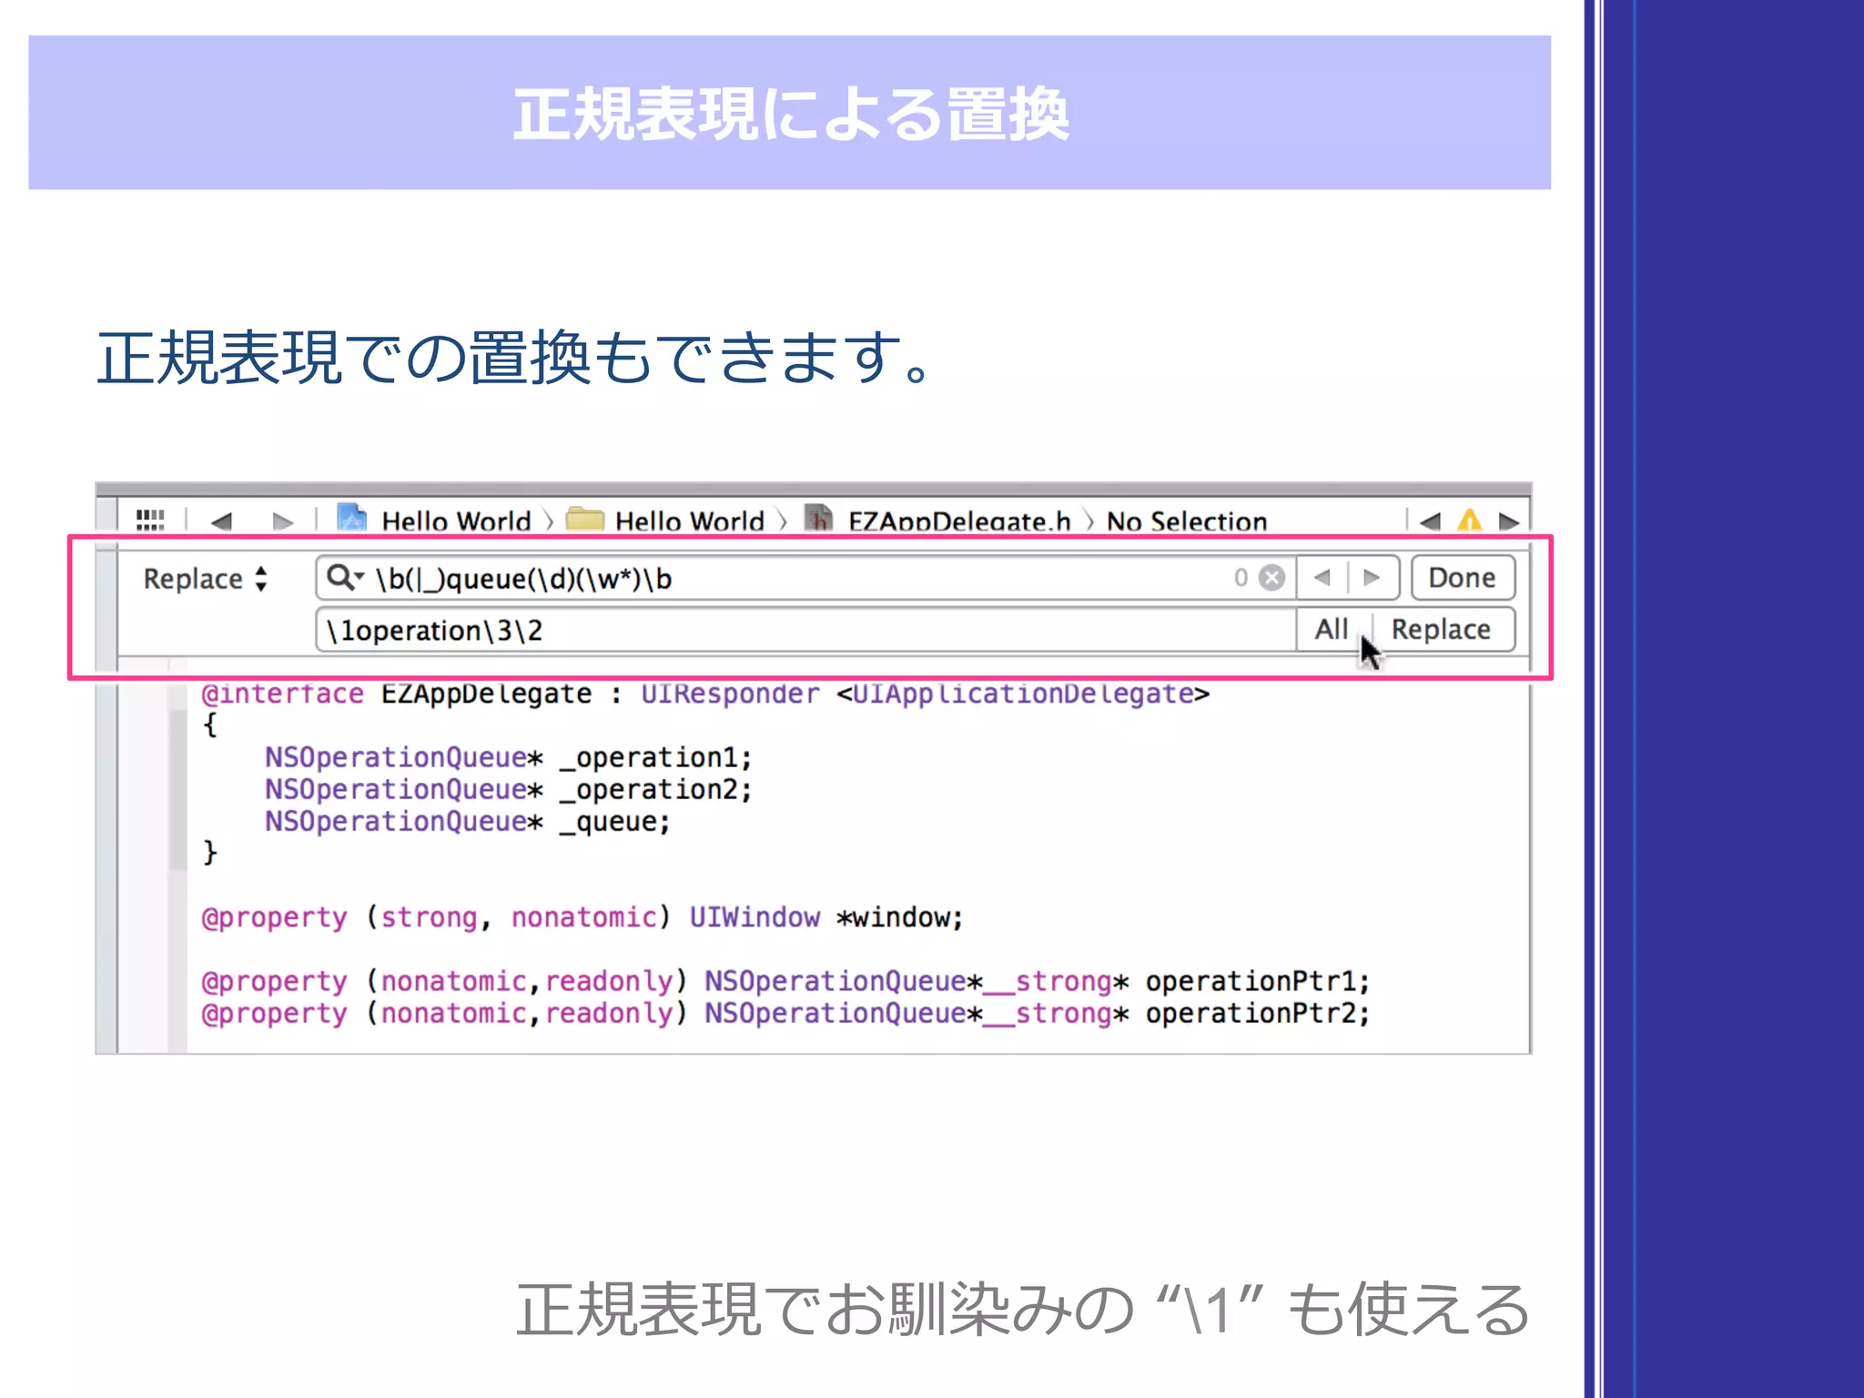Click No Selection in jump bar
1864x1398 pixels.
pos(1187,522)
